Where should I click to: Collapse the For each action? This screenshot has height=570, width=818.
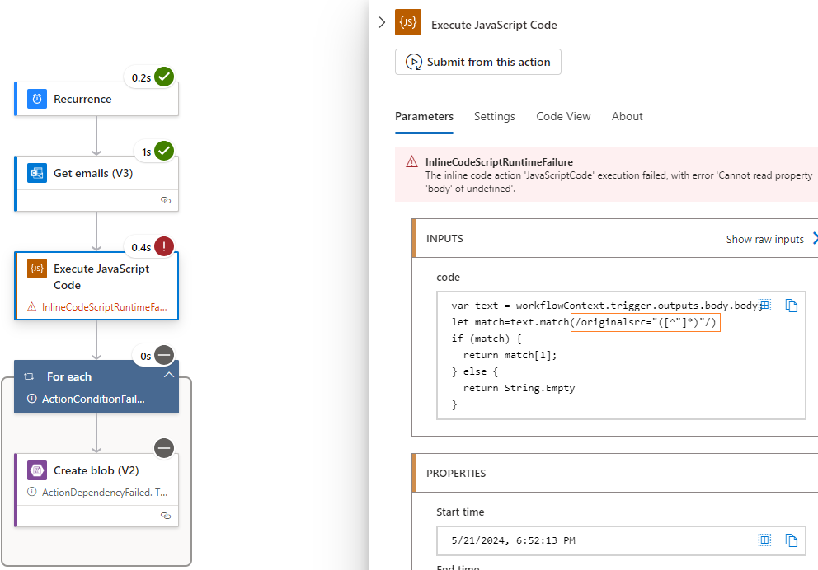click(168, 373)
